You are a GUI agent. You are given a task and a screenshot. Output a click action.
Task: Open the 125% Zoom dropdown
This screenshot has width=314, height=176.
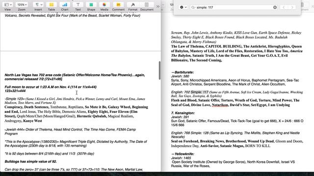22,4
